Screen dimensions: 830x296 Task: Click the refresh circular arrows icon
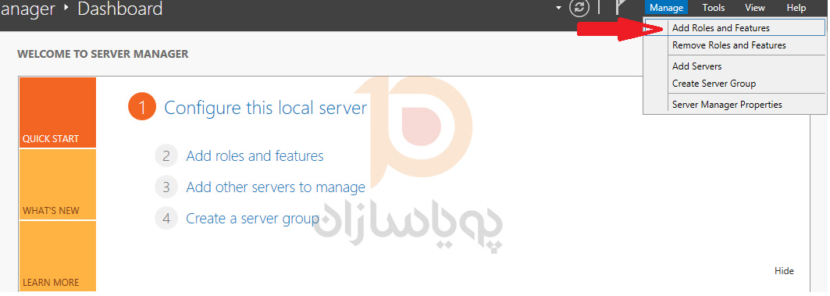coord(579,8)
